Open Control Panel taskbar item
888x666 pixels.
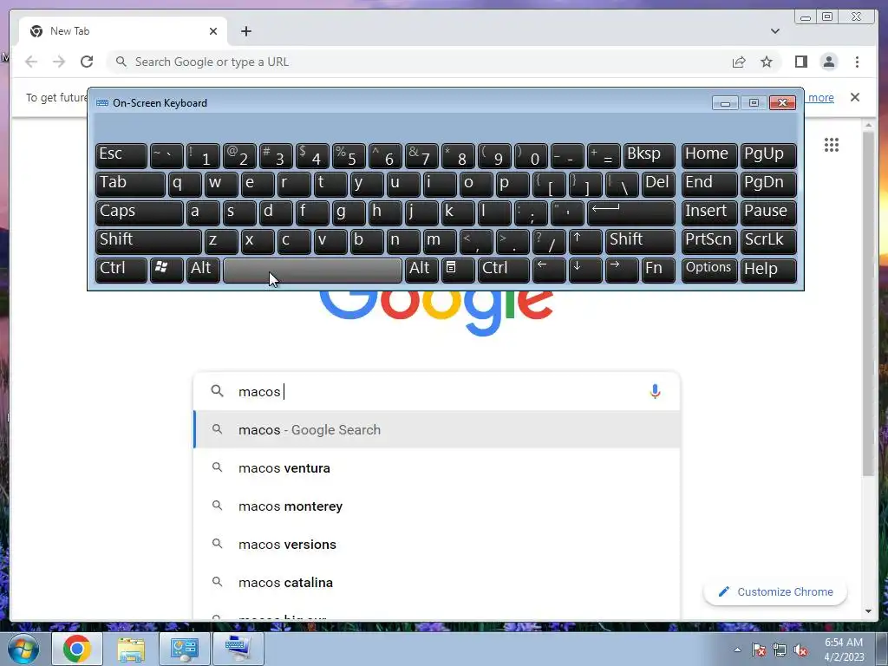(184, 649)
